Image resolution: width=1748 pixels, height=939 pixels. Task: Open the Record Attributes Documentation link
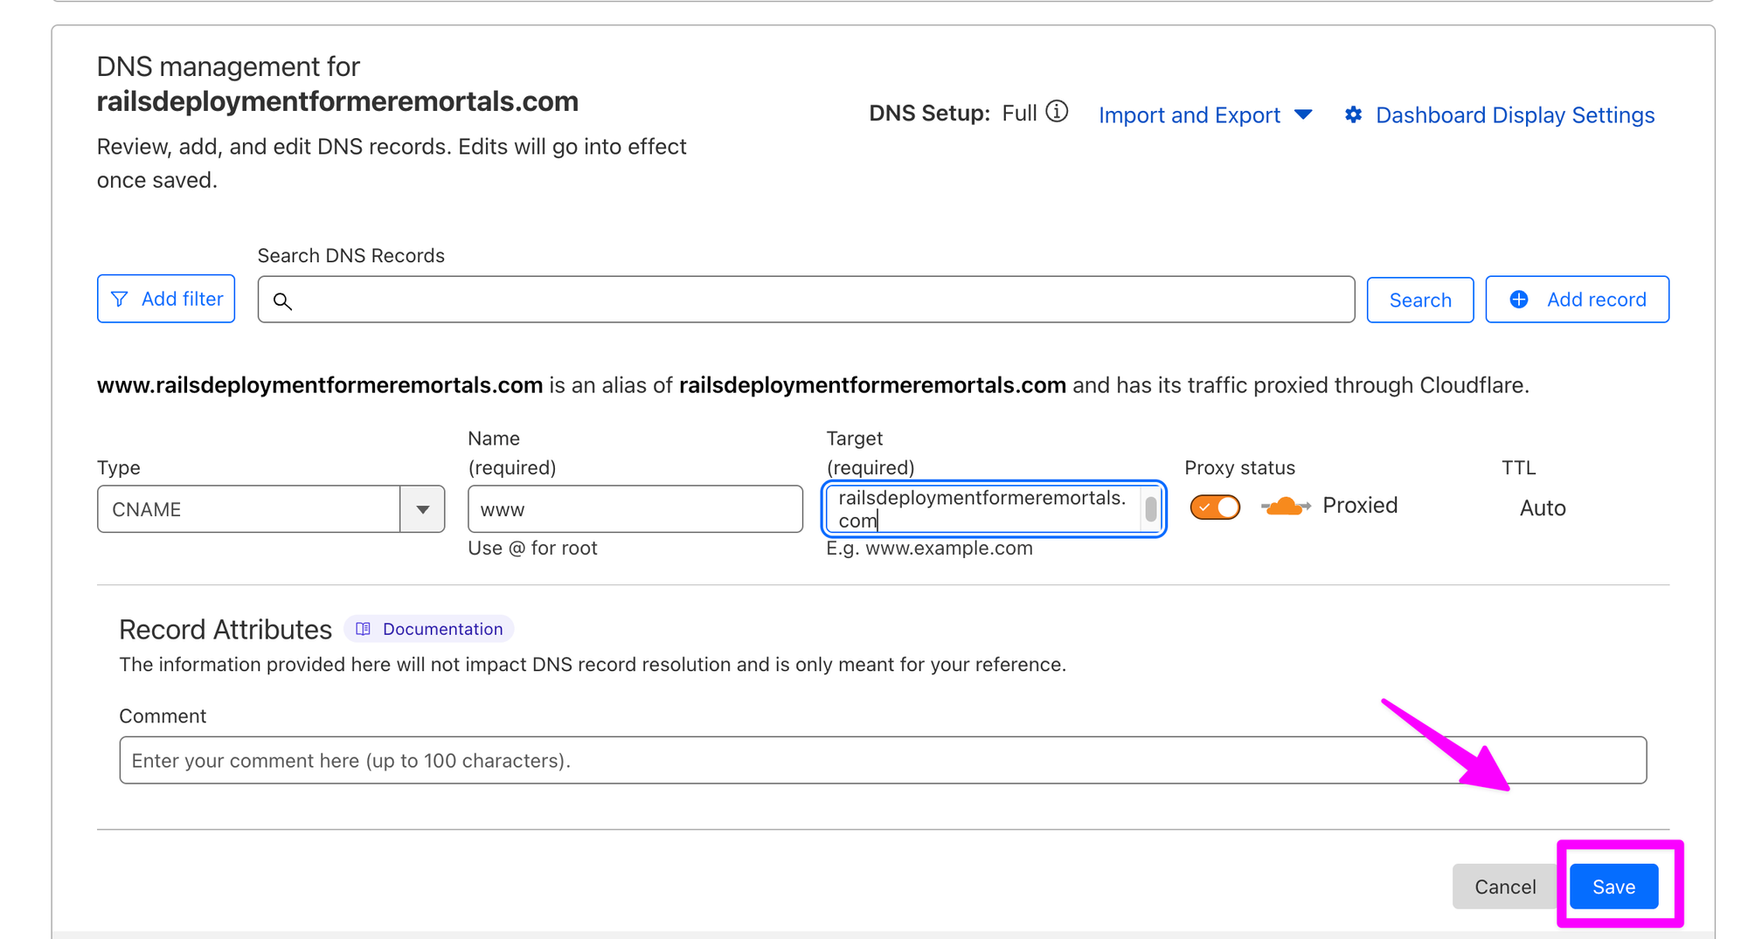(429, 629)
